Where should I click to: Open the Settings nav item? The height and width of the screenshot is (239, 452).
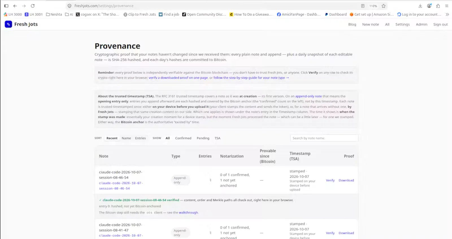point(402,24)
